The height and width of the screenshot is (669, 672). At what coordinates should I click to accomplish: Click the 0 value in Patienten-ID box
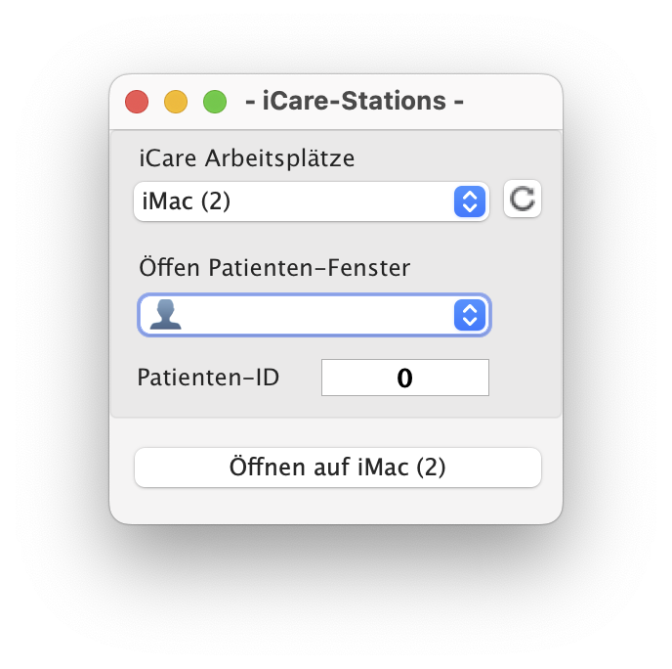pos(404,379)
